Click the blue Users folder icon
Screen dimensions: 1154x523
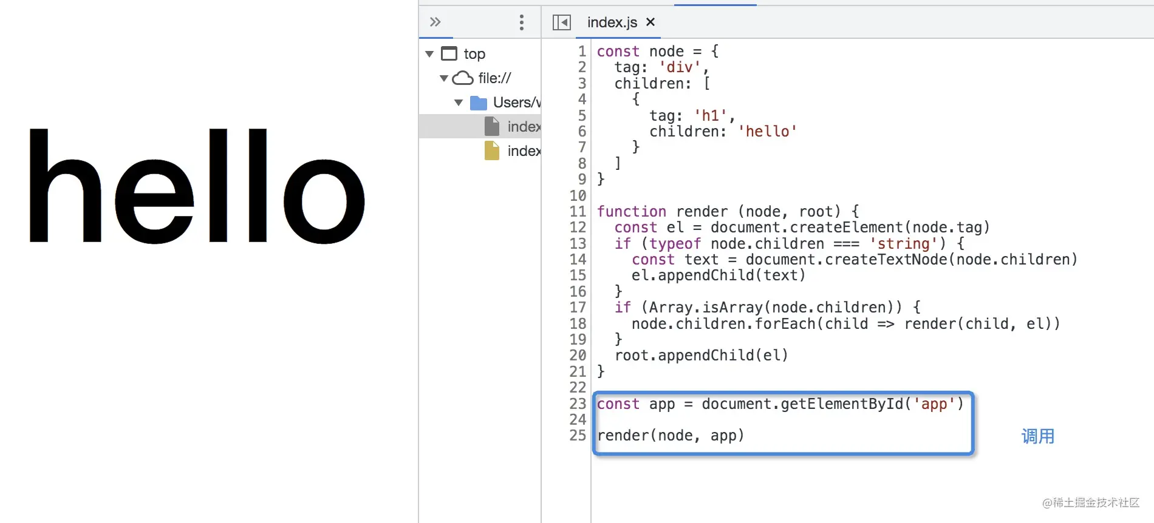[x=479, y=103]
